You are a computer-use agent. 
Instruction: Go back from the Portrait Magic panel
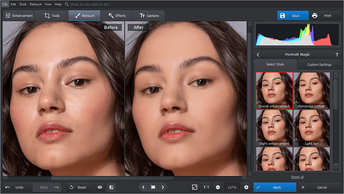[x=258, y=55]
